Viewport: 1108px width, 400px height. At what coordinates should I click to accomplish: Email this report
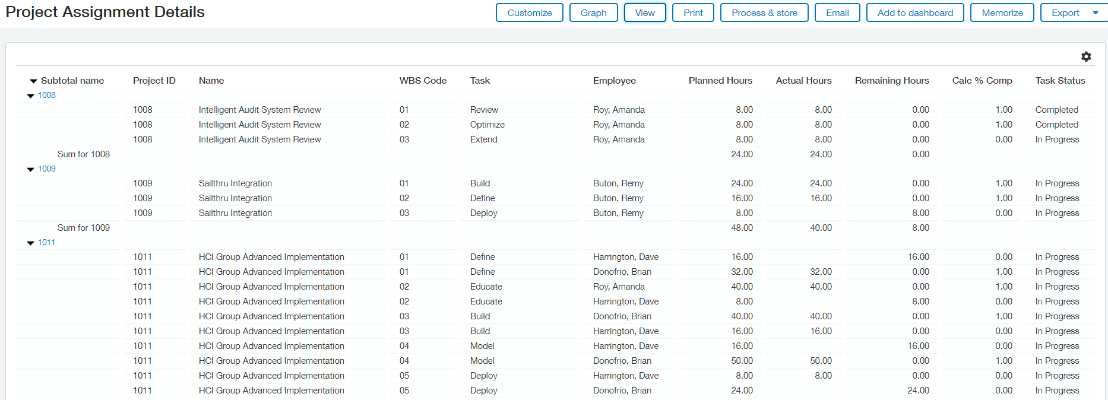pyautogui.click(x=837, y=12)
